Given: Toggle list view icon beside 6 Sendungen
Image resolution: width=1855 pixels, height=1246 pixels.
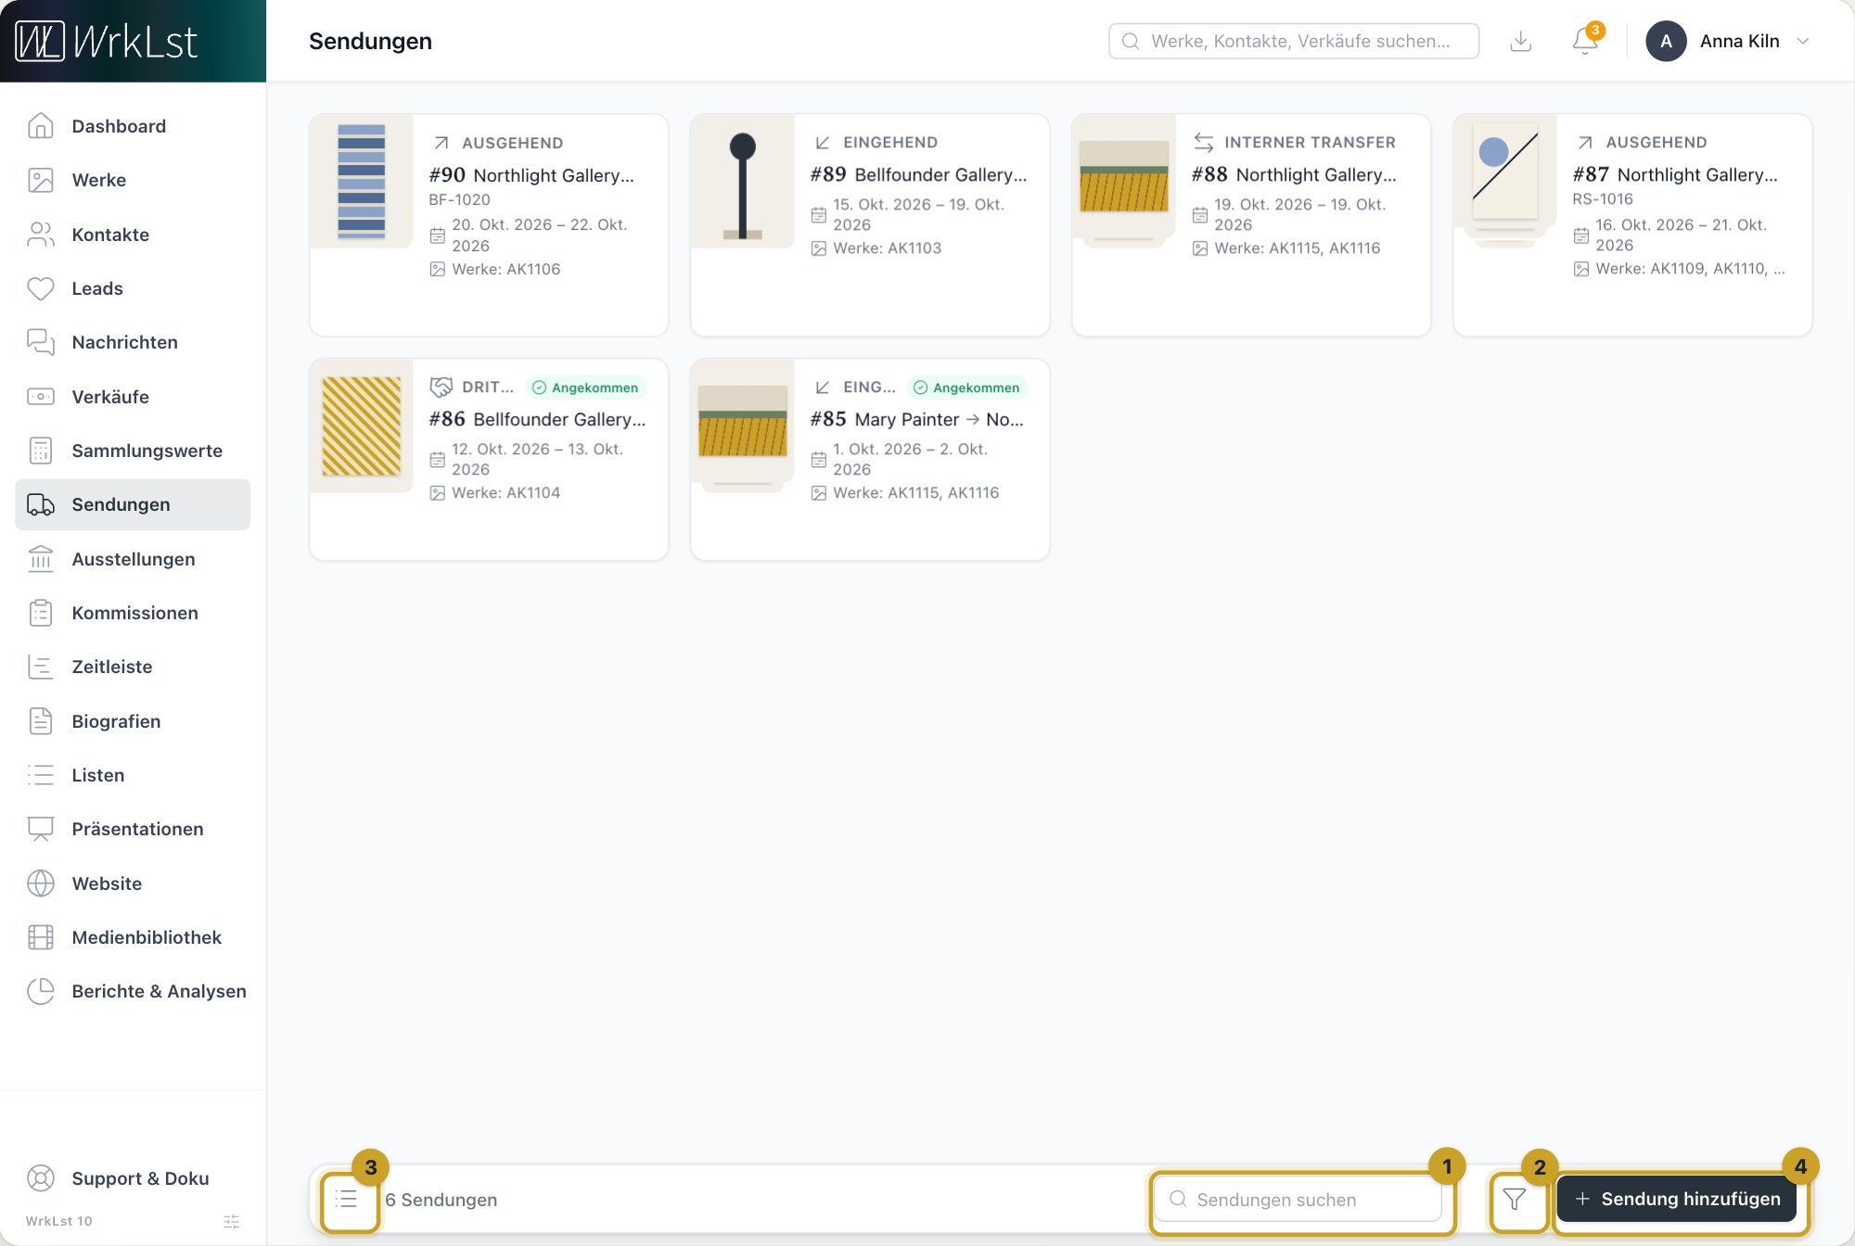Looking at the screenshot, I should click(347, 1200).
